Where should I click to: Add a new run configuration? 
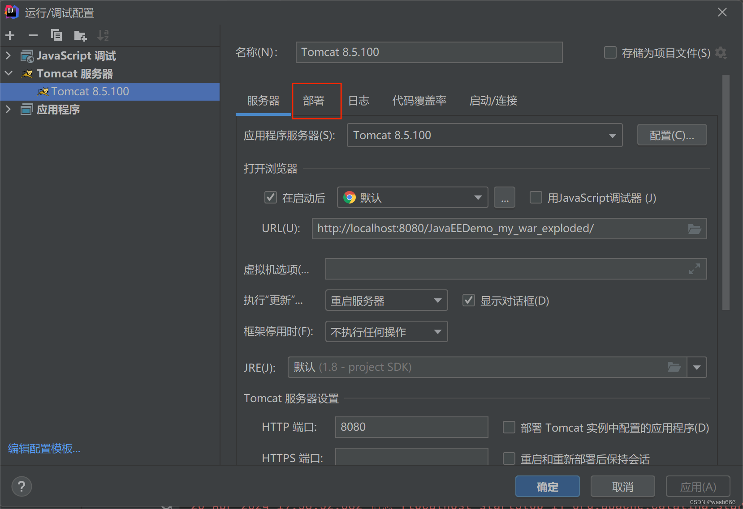[10, 35]
